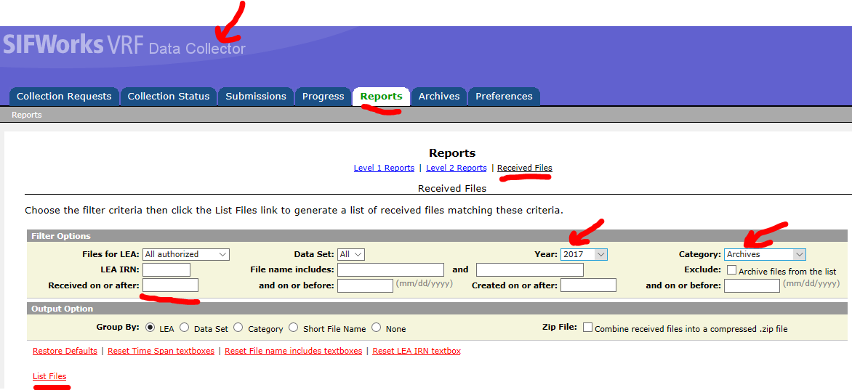Click the Level 1 Reports link
This screenshot has height=390, width=852.
(384, 168)
